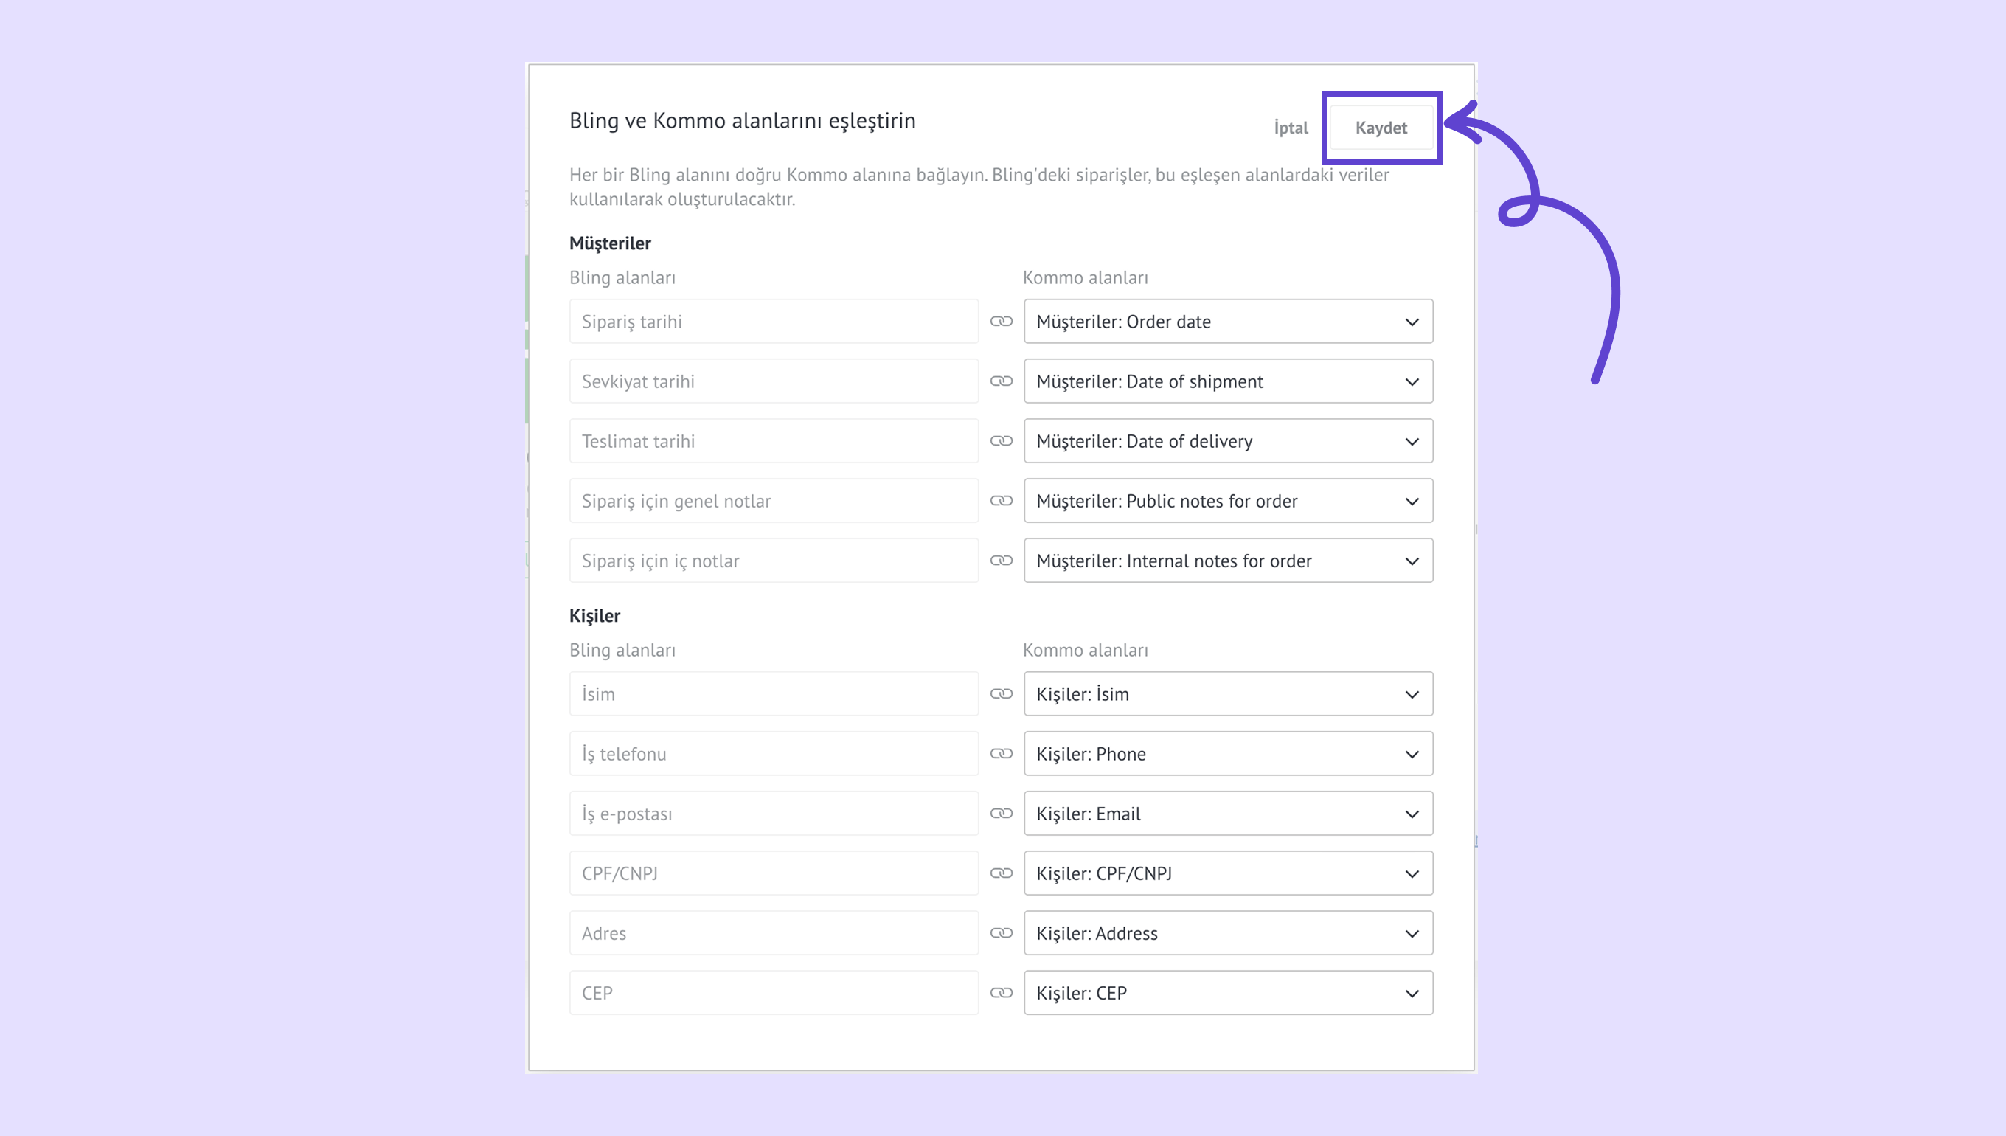Image resolution: width=2006 pixels, height=1136 pixels.
Task: Click the Sipariş için genel notlar field
Action: point(773,501)
